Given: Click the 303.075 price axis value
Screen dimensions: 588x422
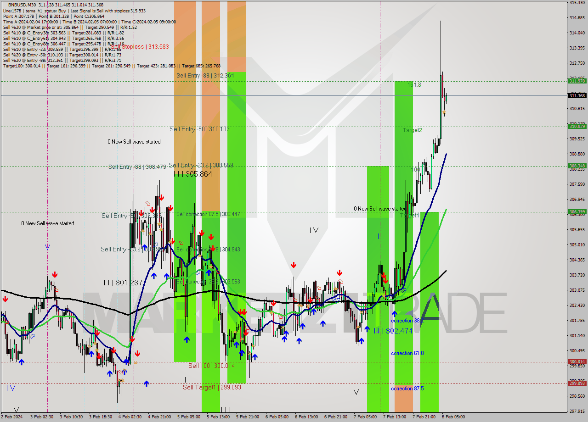Looking at the screenshot, I should point(577,290).
